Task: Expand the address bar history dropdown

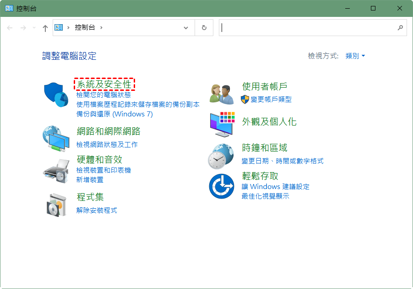Action: (186, 27)
